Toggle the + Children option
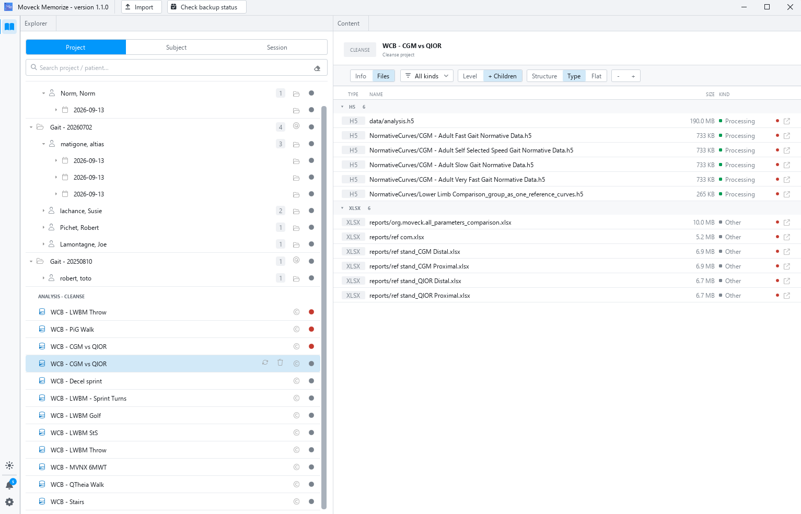 (503, 76)
